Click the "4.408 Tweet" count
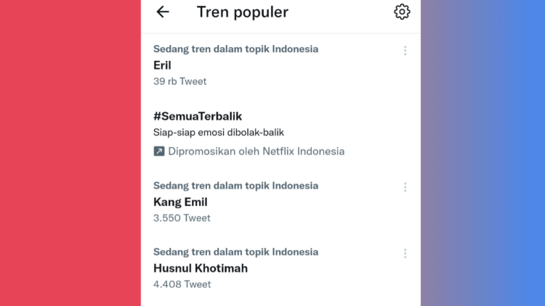545x306 pixels. click(x=182, y=284)
